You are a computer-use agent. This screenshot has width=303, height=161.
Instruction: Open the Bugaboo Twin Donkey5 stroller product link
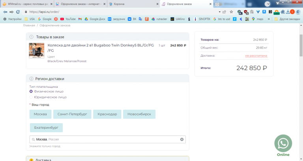(101, 48)
